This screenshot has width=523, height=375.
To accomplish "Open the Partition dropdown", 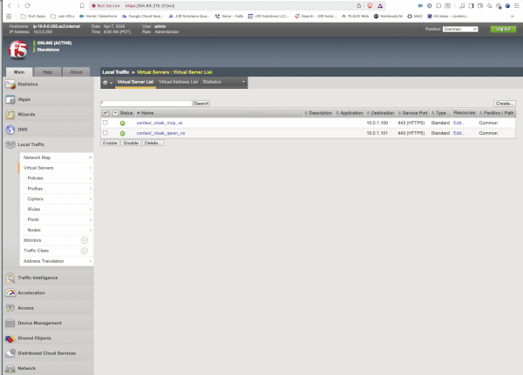I will 460,29.
